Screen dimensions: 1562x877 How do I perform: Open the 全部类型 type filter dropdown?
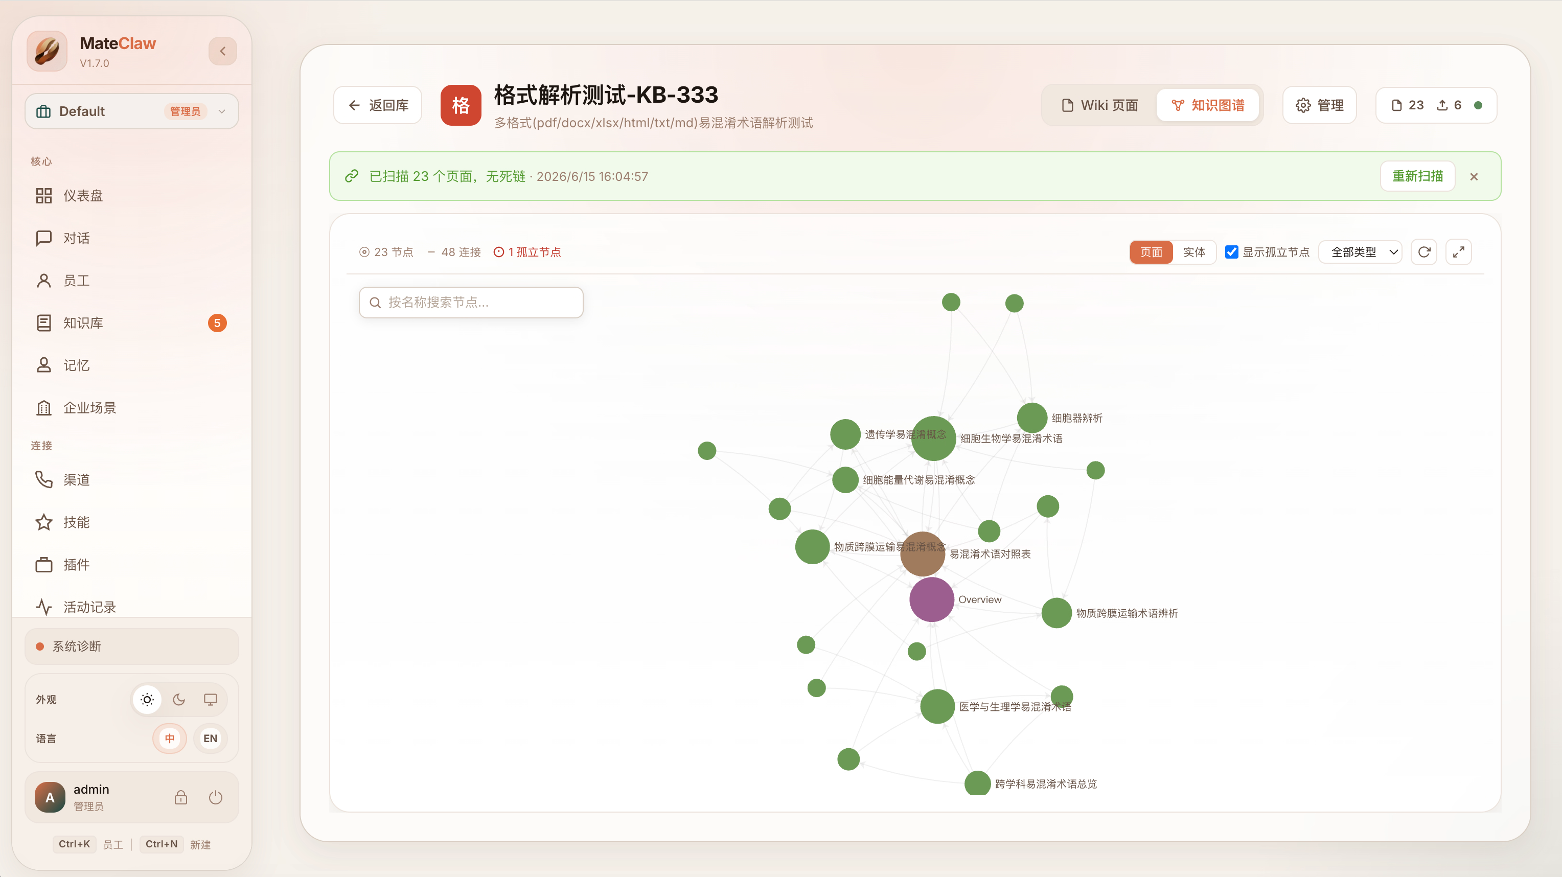point(1361,251)
